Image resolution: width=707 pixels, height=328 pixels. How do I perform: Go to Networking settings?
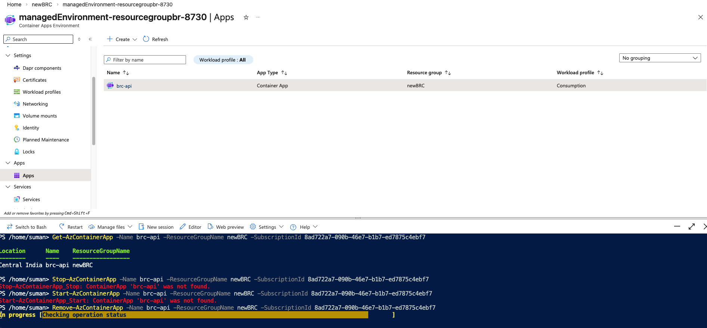35,104
